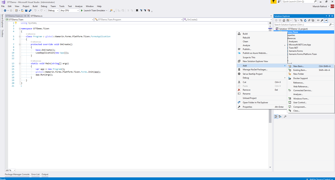Click the wrench Properties icon in Solution Explorer toolbar
The image size is (335, 180).
322,20
